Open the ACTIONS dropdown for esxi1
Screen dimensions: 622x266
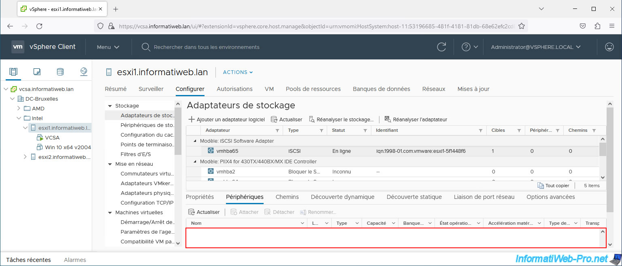click(x=238, y=72)
